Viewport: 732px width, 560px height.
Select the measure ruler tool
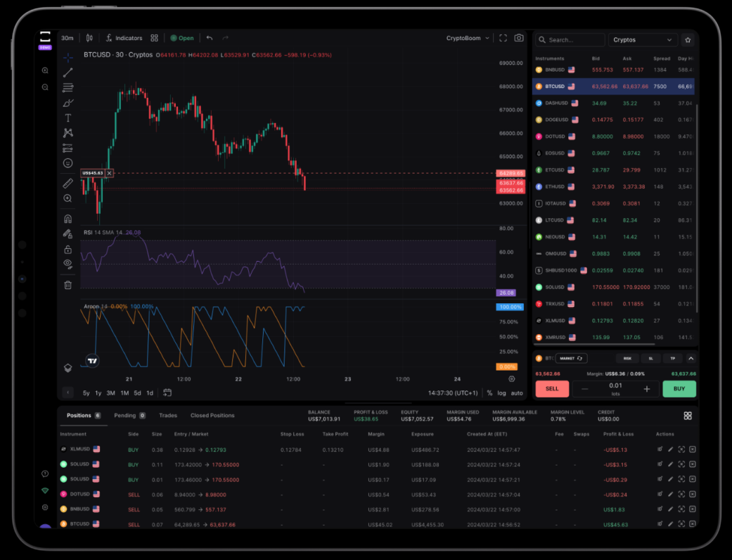tap(67, 182)
